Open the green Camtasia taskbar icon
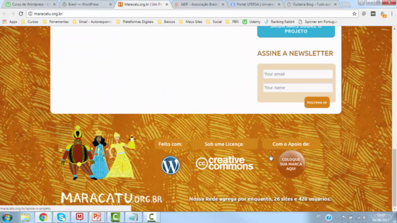This screenshot has width=397, height=223. tap(115, 217)
